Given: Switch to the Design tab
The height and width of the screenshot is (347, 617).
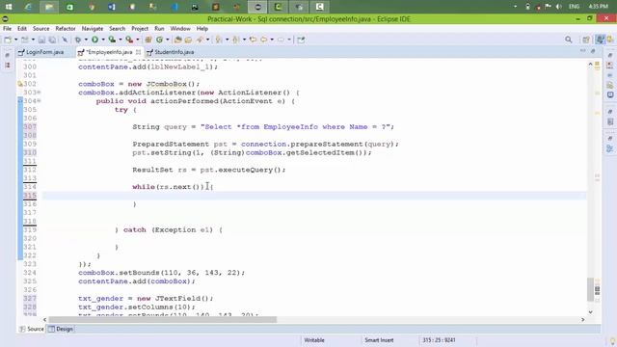Looking at the screenshot, I should (x=61, y=329).
